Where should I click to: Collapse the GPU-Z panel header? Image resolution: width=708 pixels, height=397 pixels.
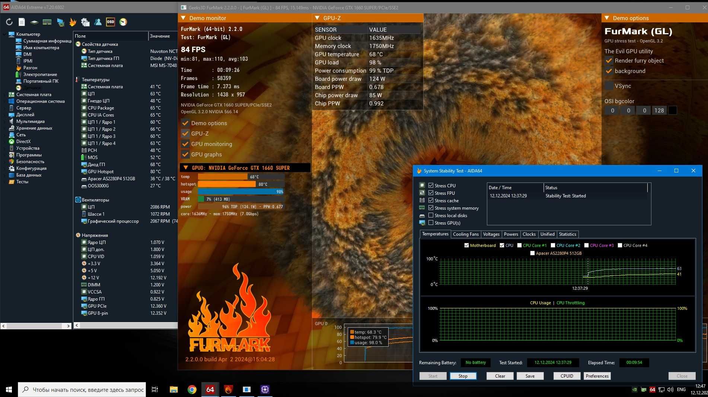coord(317,18)
